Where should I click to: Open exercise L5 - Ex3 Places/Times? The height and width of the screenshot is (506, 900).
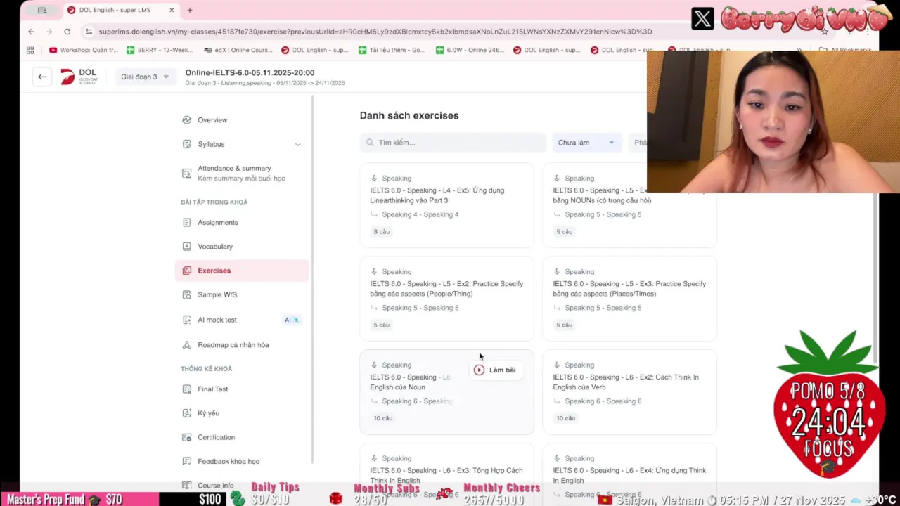point(629,299)
